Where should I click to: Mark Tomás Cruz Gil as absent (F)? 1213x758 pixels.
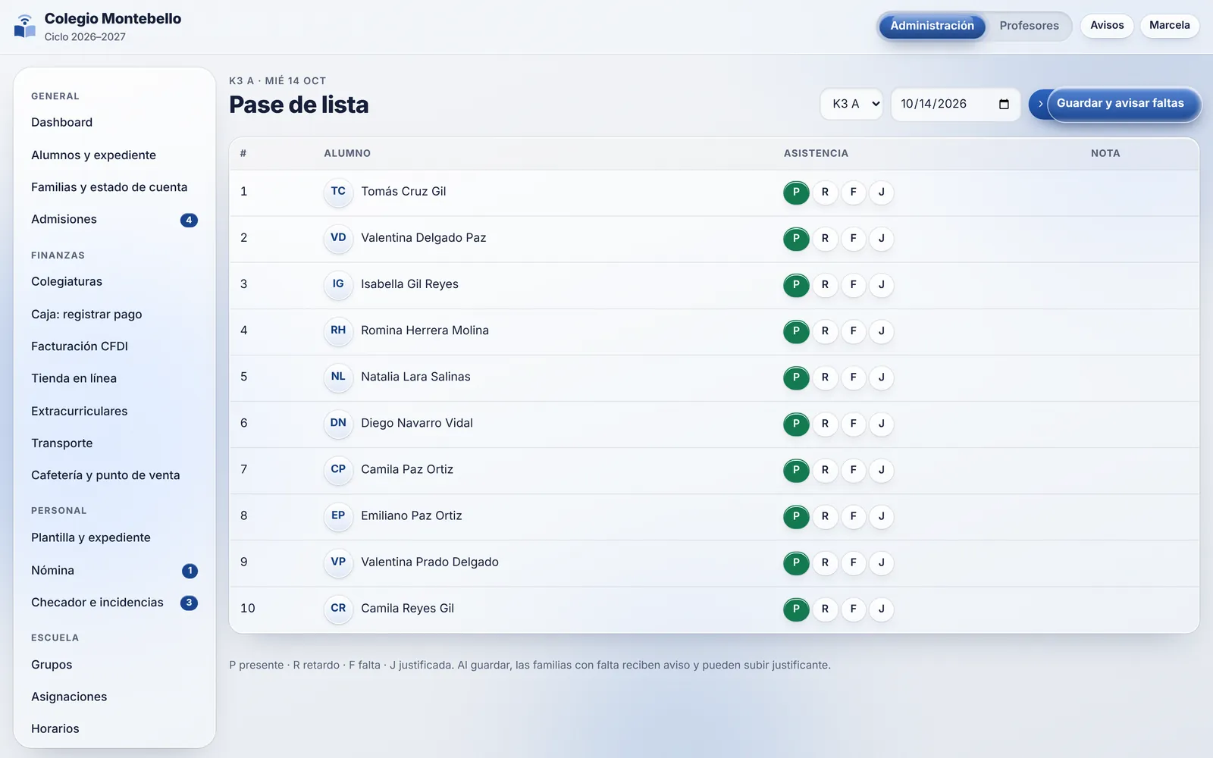[853, 193]
